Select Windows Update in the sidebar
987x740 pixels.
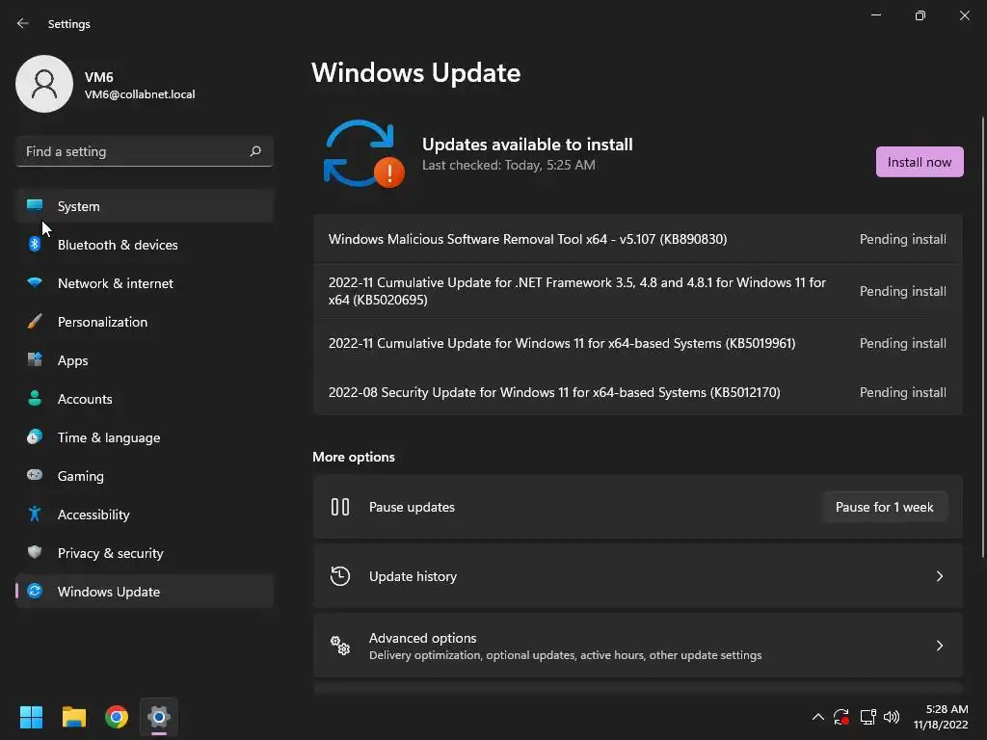(x=145, y=591)
